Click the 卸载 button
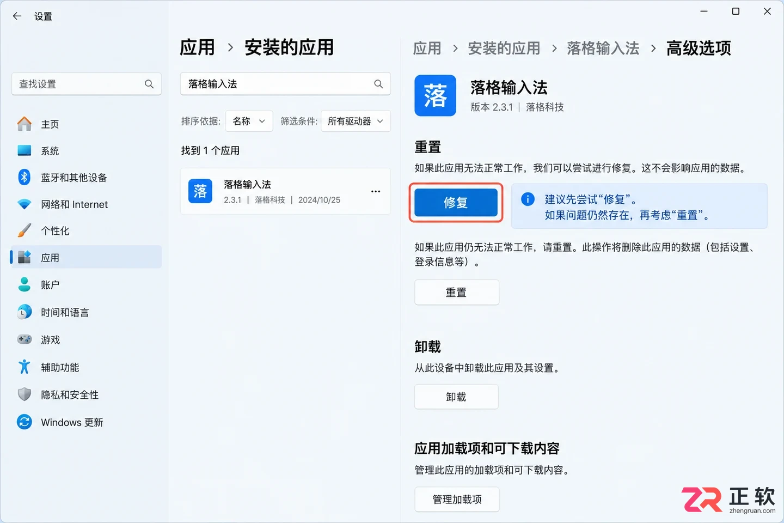 [x=456, y=397]
